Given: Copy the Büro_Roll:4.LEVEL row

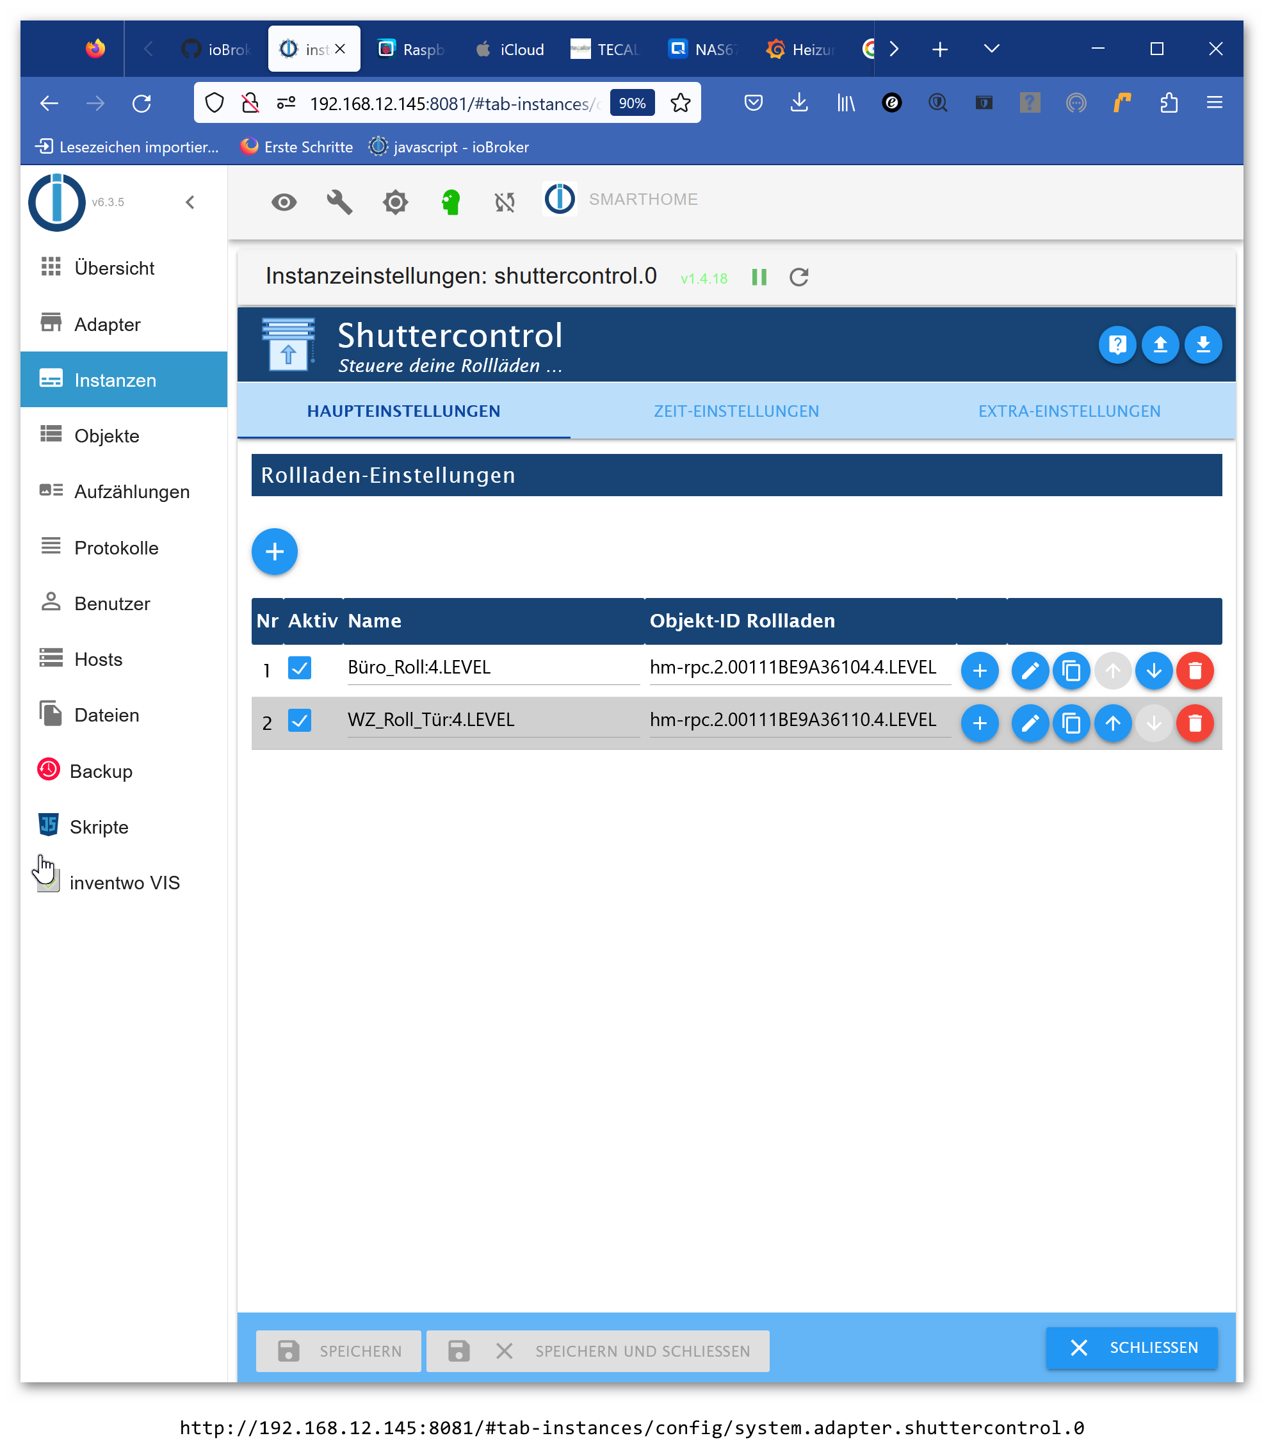Looking at the screenshot, I should tap(1071, 670).
